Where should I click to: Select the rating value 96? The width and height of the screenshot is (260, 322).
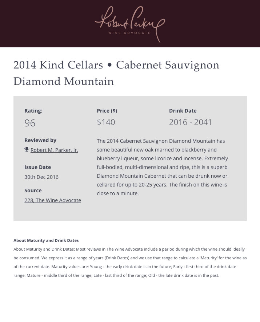(x=30, y=123)
